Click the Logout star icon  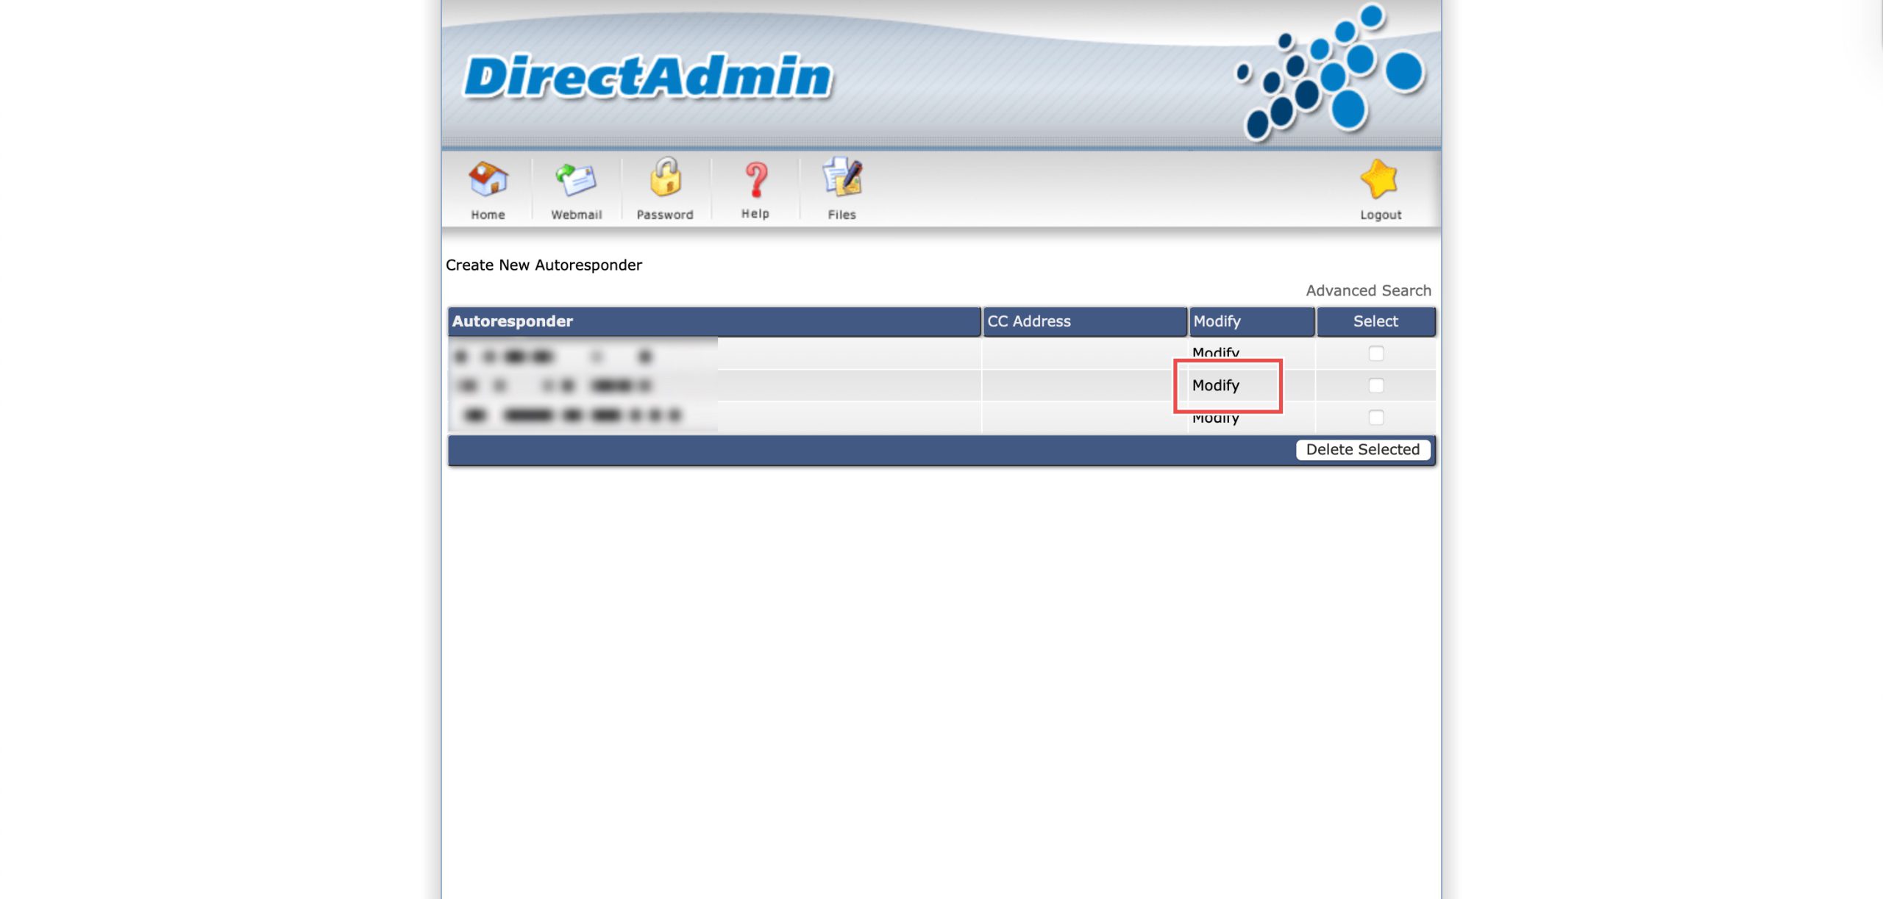click(x=1380, y=179)
